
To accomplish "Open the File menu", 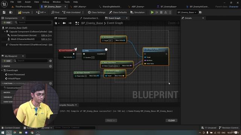I will point(12,2).
